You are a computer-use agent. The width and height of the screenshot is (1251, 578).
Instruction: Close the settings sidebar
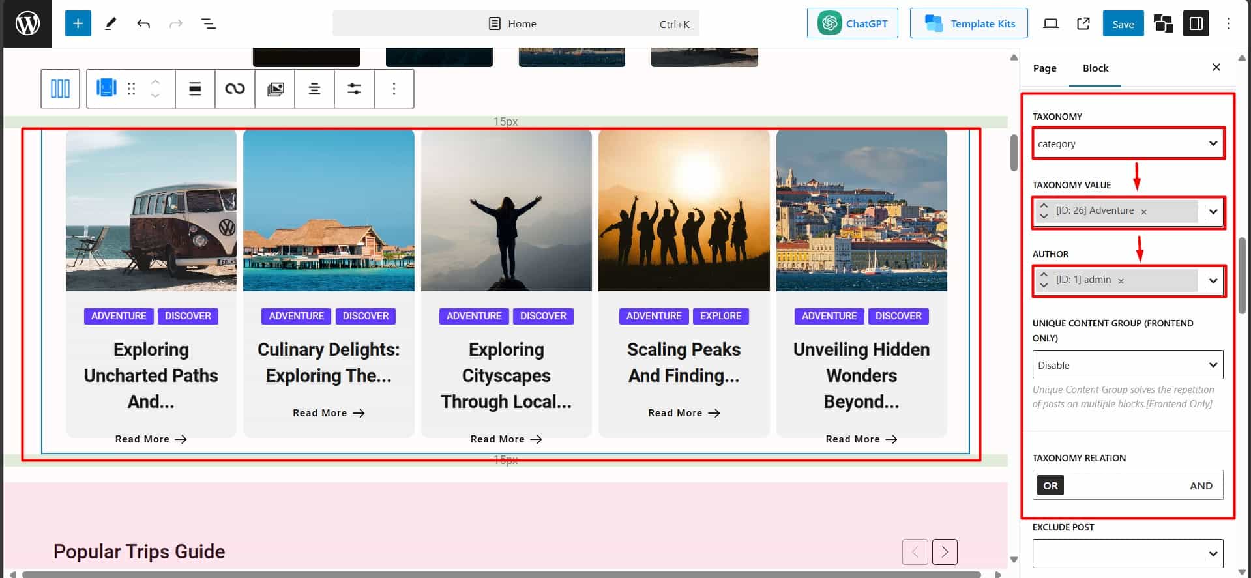(1216, 67)
